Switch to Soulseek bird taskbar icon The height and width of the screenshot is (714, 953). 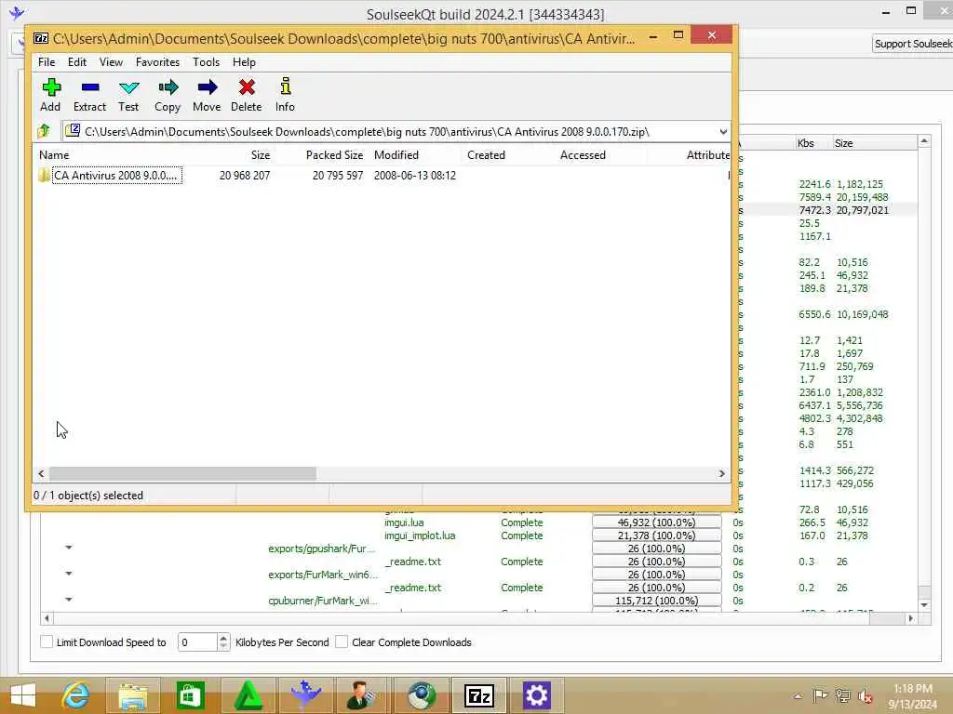(x=305, y=695)
